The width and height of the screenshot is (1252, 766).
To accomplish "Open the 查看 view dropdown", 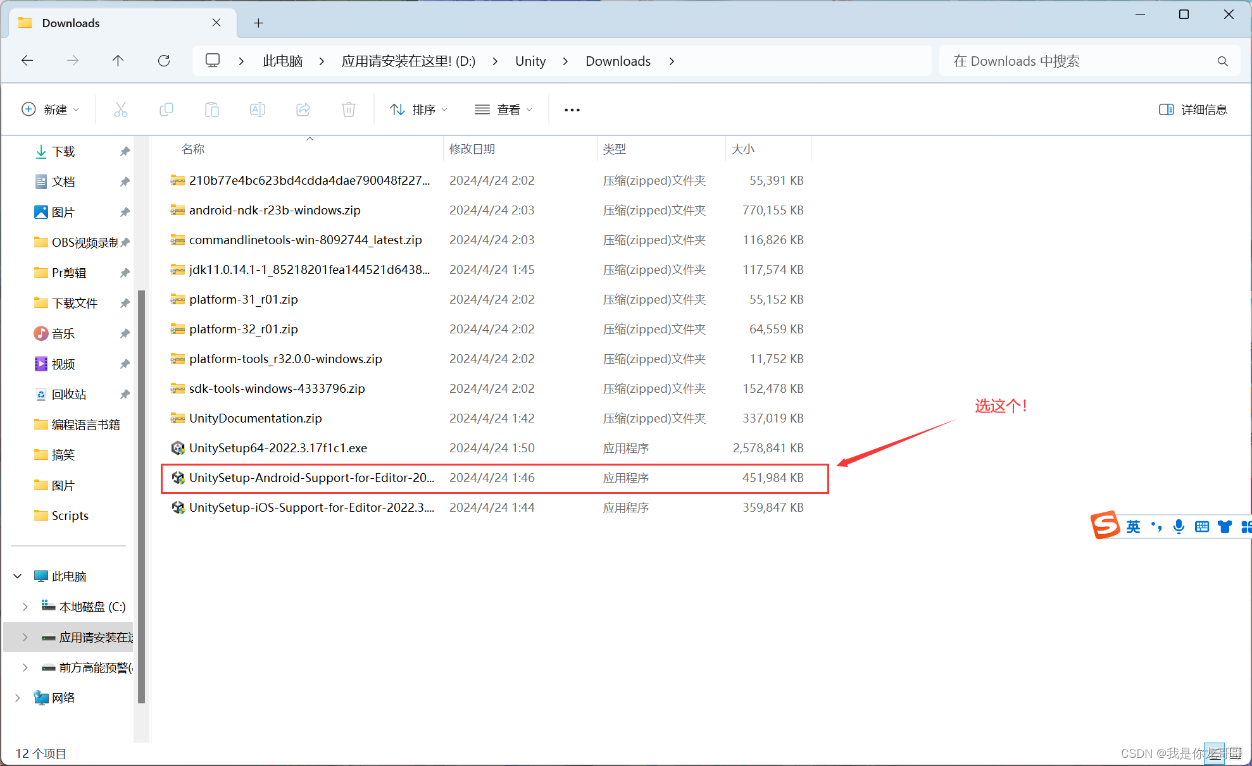I will (503, 109).
